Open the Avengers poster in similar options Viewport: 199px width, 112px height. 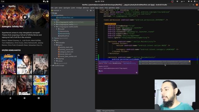[8, 64]
